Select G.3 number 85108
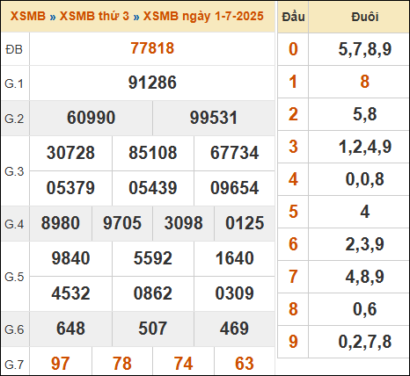This screenshot has width=410, height=376. tap(153, 153)
